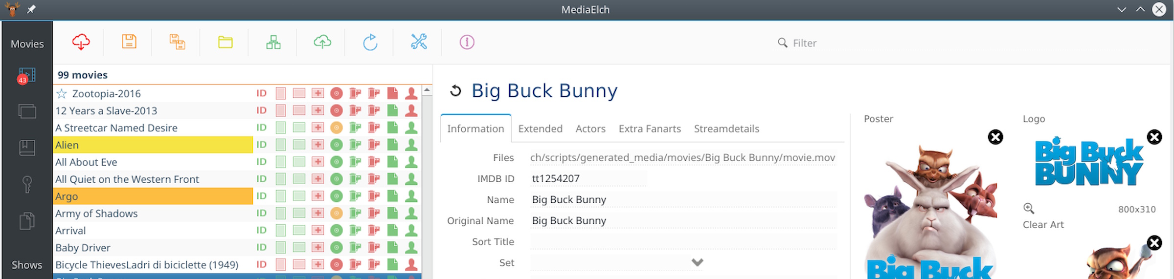Open the yellow folder icon in toolbar

[x=225, y=43]
